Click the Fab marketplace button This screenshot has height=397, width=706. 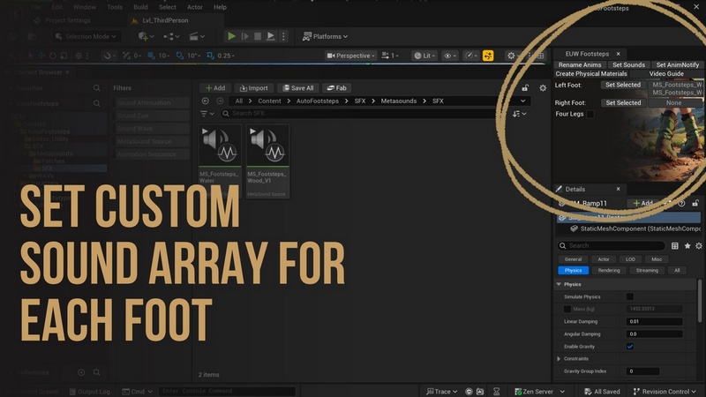point(336,88)
